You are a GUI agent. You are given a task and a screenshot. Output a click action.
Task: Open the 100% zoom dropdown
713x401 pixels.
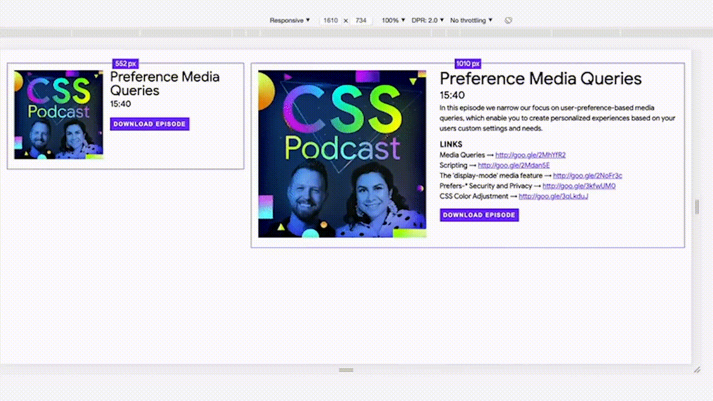click(393, 21)
